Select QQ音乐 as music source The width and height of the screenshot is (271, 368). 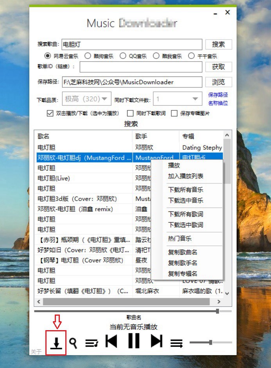click(x=133, y=56)
